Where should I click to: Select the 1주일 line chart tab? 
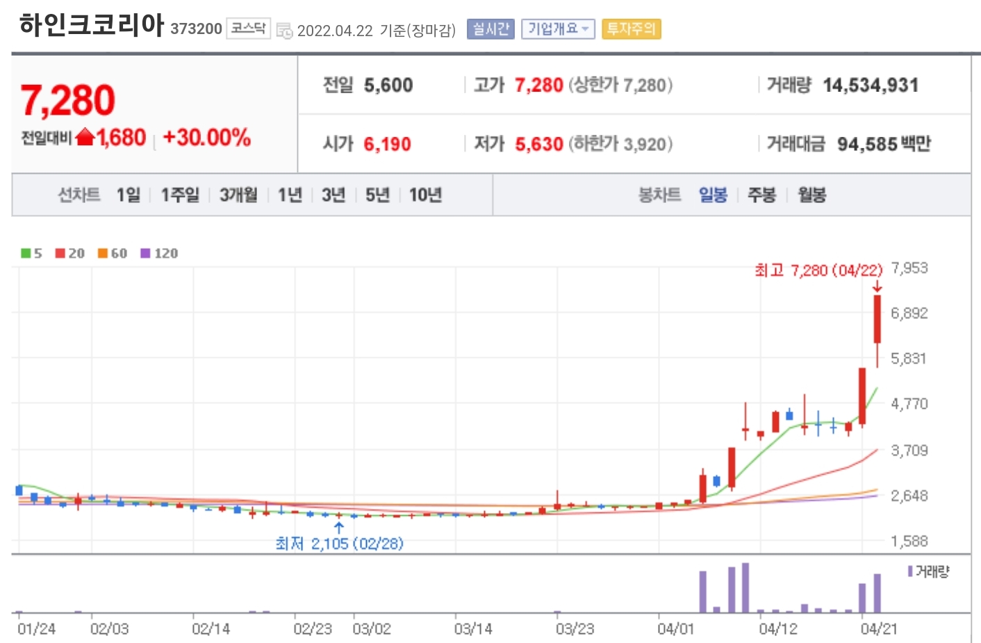(x=180, y=195)
